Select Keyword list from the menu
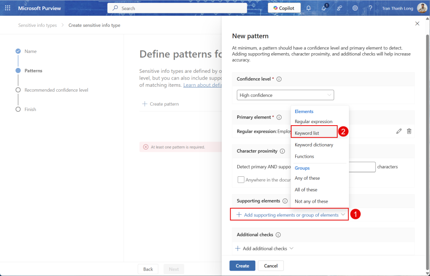430x276 pixels. point(307,133)
